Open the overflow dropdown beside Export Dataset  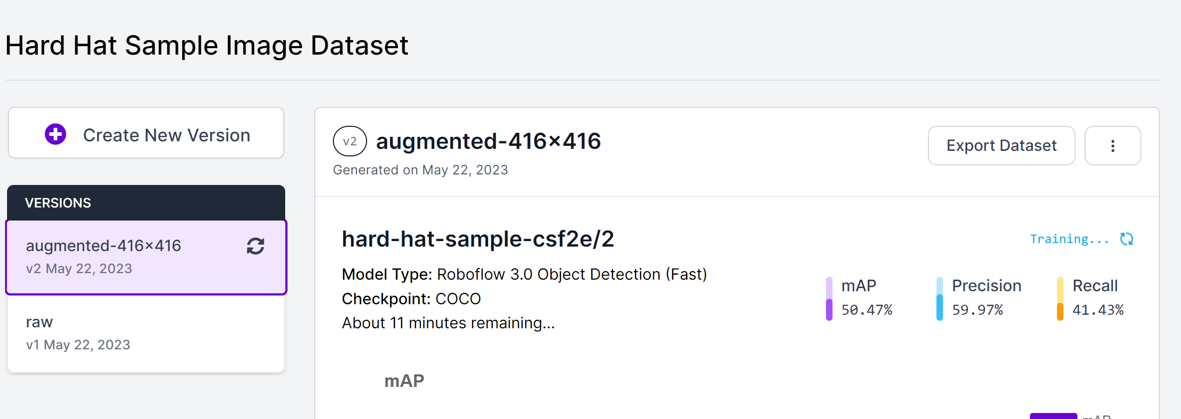tap(1113, 145)
